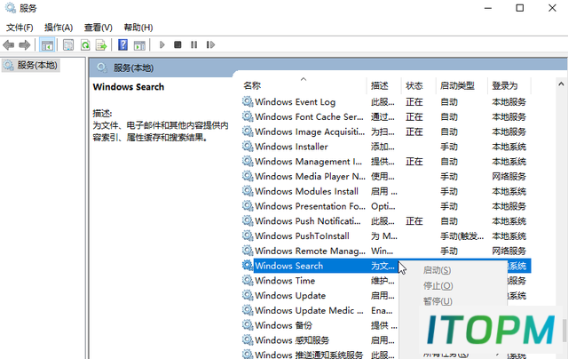Select the Windows Modules Install service name
This screenshot has width=568, height=359.
(306, 191)
